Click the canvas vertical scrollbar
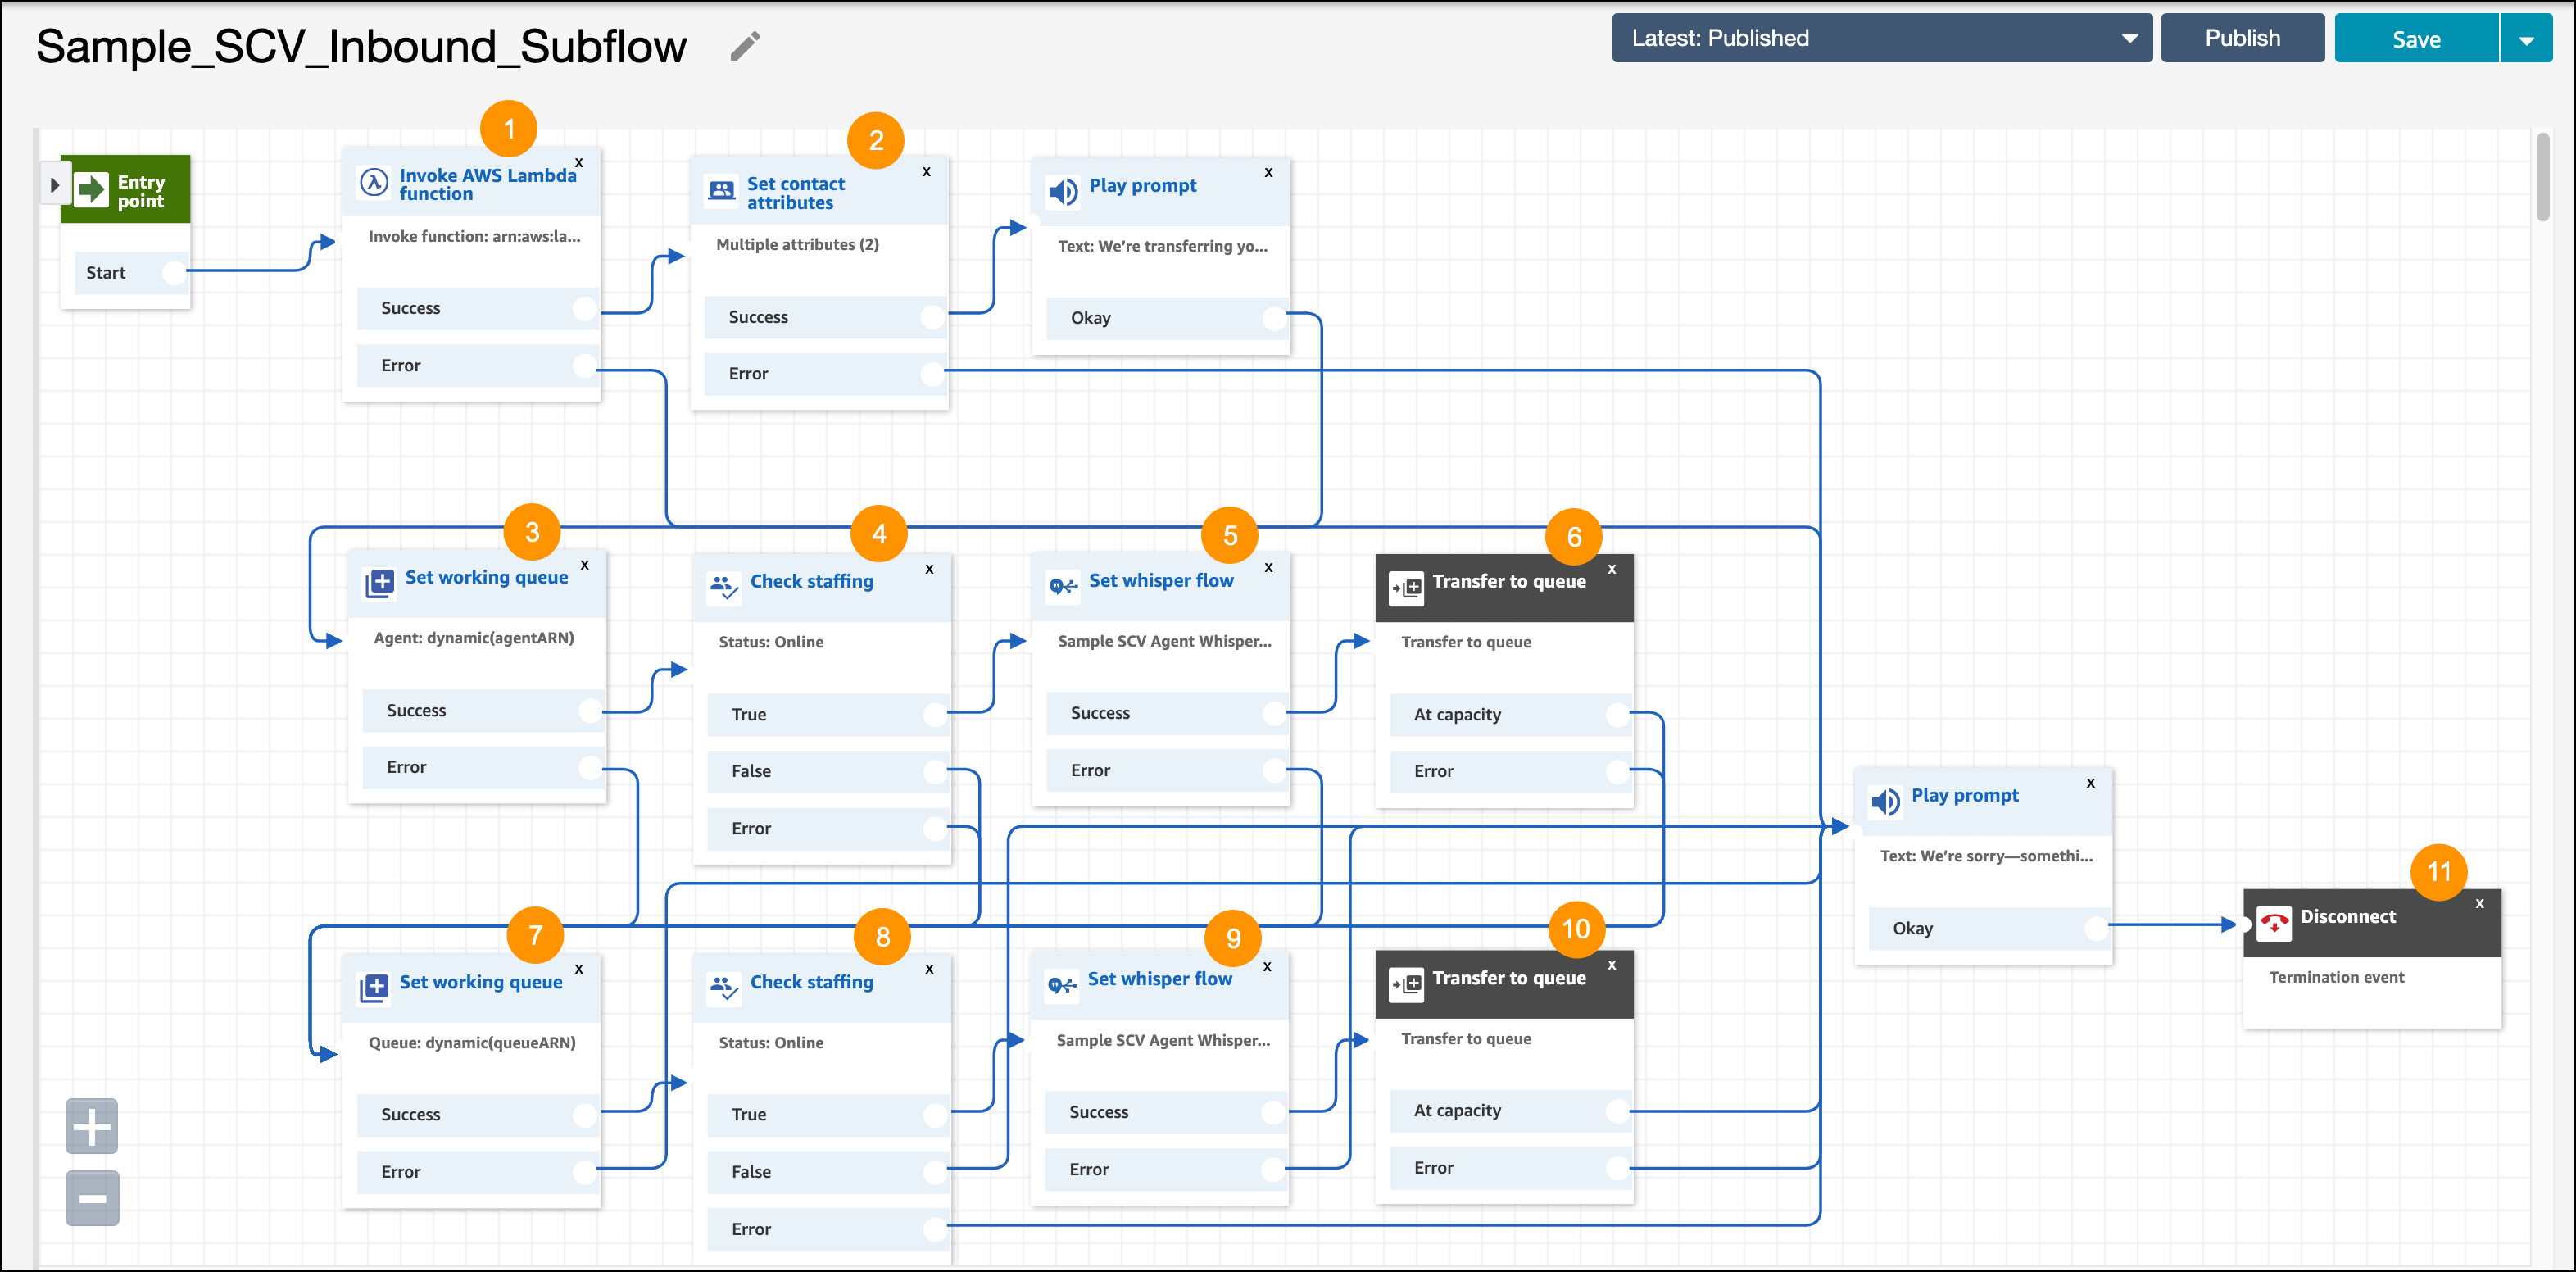This screenshot has height=1272, width=2576. pos(2543,178)
